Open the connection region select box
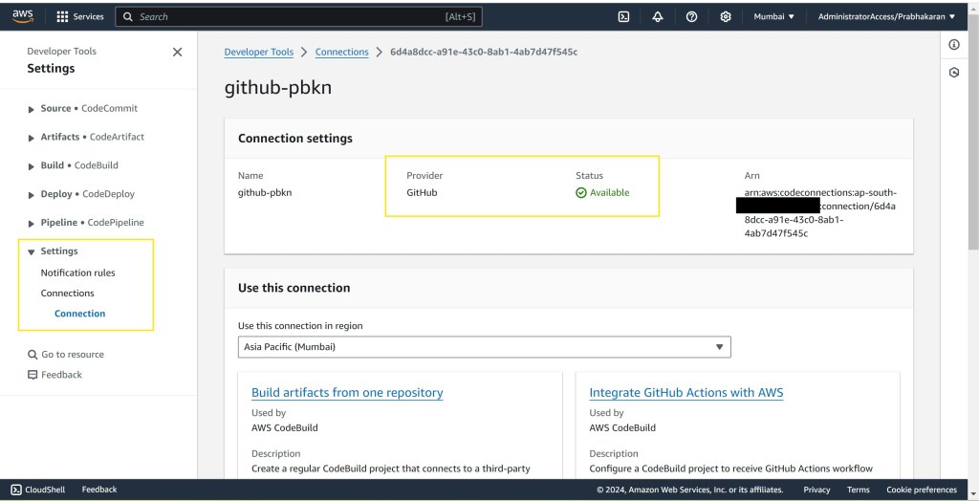Screen dimensions: 979x501 [484, 347]
